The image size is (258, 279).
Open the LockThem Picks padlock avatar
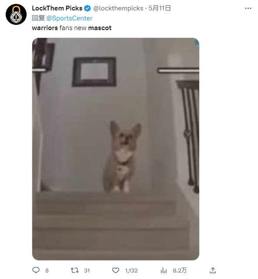pos(16,14)
